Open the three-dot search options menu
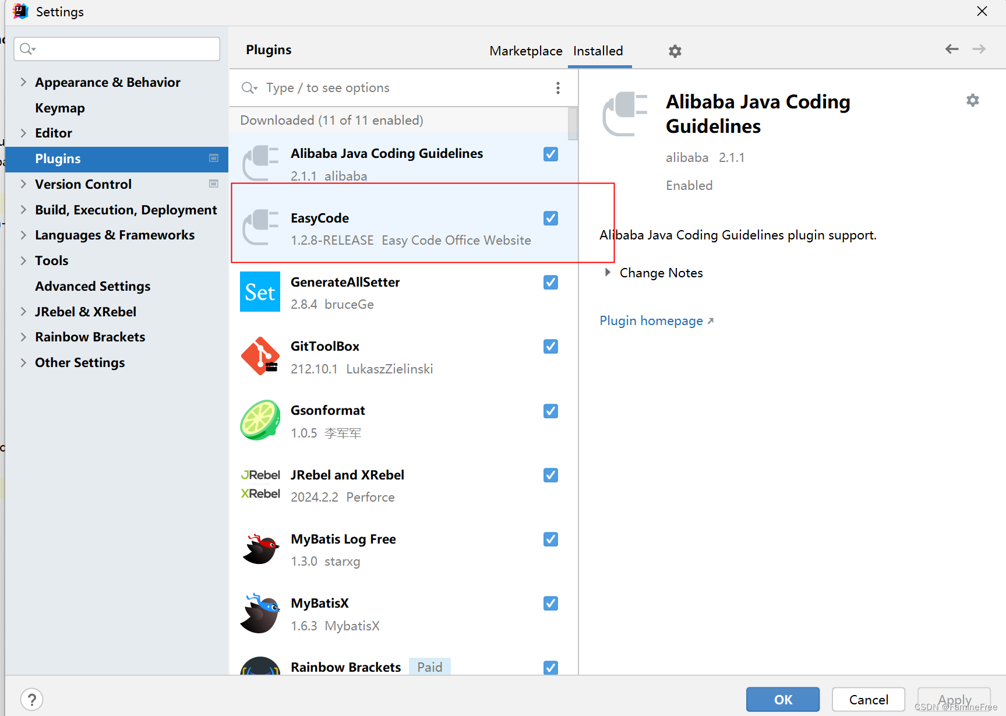 click(557, 87)
